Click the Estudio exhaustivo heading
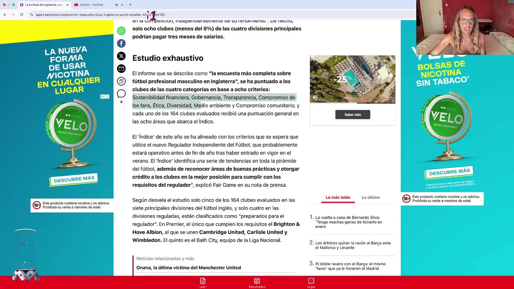The width and height of the screenshot is (514, 289). coord(168,58)
